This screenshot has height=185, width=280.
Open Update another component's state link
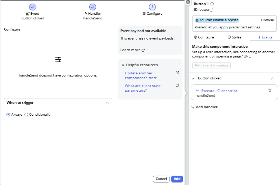point(141,75)
